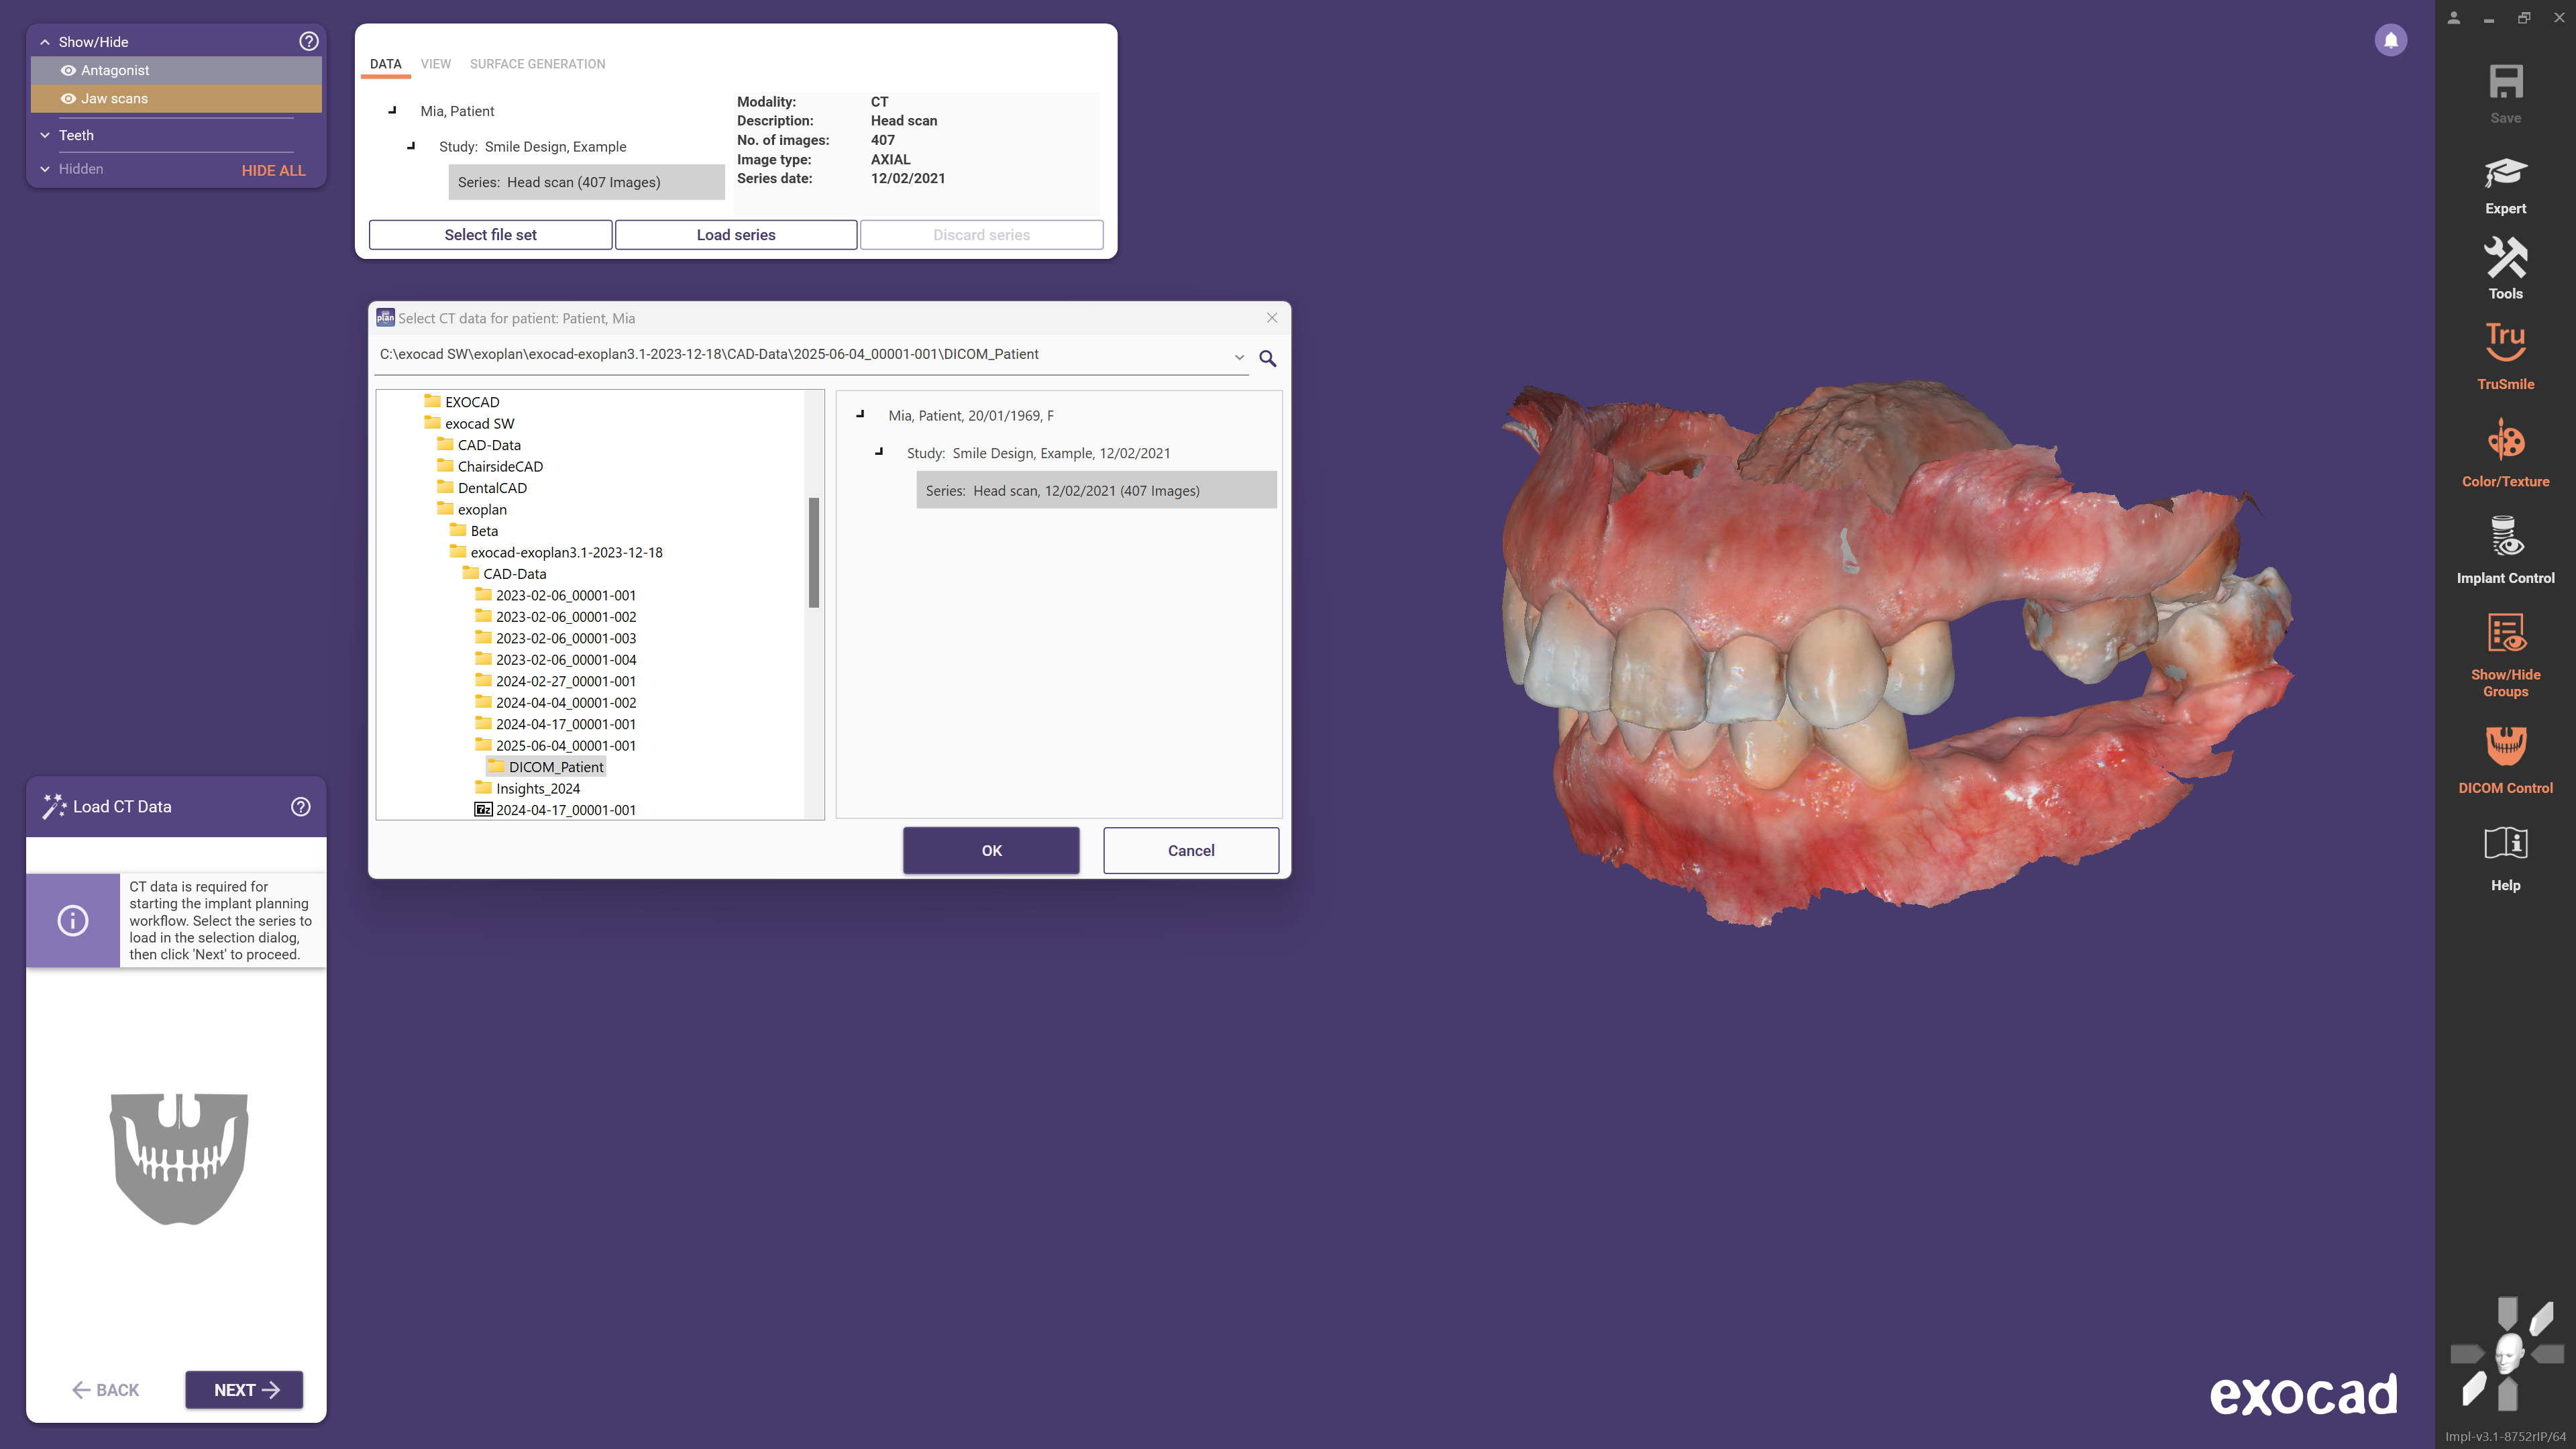This screenshot has width=2576, height=1449.
Task: Open the Tools menu icon
Action: (x=2504, y=268)
